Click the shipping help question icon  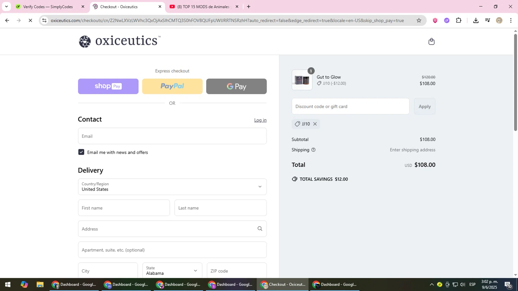pos(313,150)
